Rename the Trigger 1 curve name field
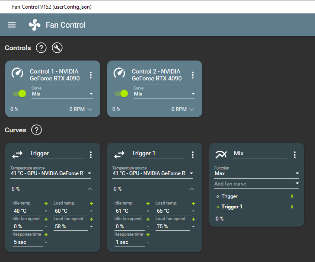Screen dimensions: 315x262 pyautogui.click(x=158, y=153)
